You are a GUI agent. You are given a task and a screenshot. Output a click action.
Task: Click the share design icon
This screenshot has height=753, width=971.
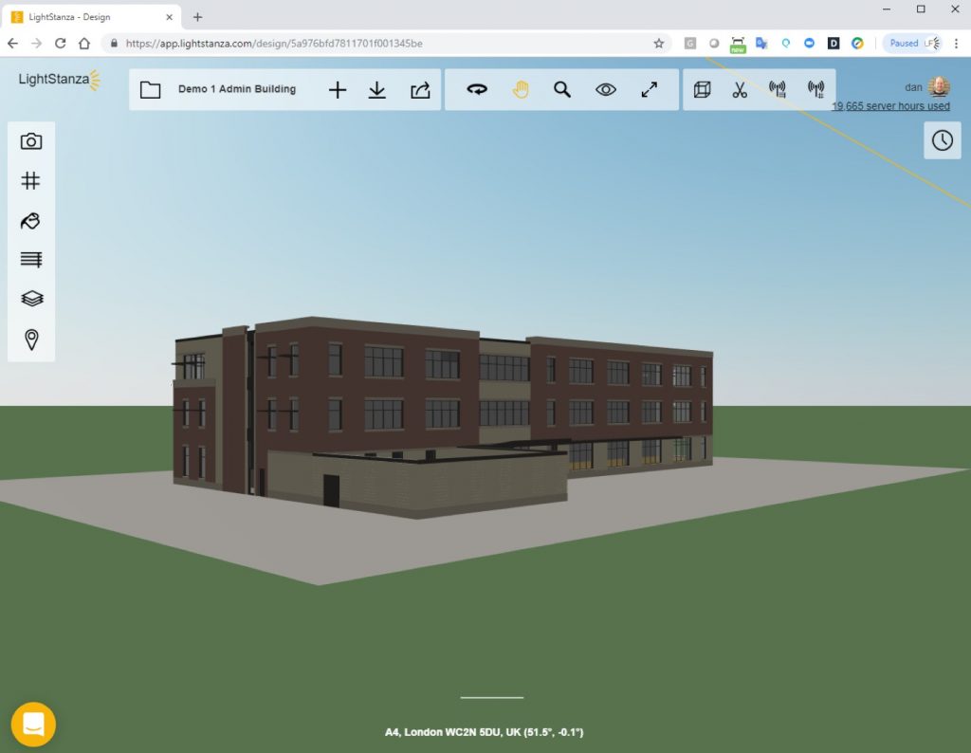point(419,90)
